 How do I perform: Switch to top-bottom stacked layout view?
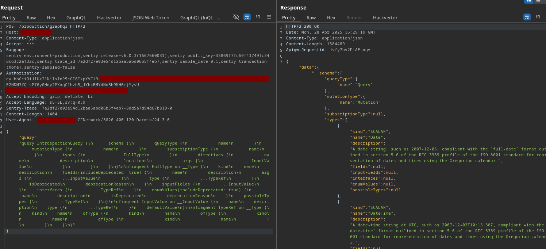[x=538, y=1]
